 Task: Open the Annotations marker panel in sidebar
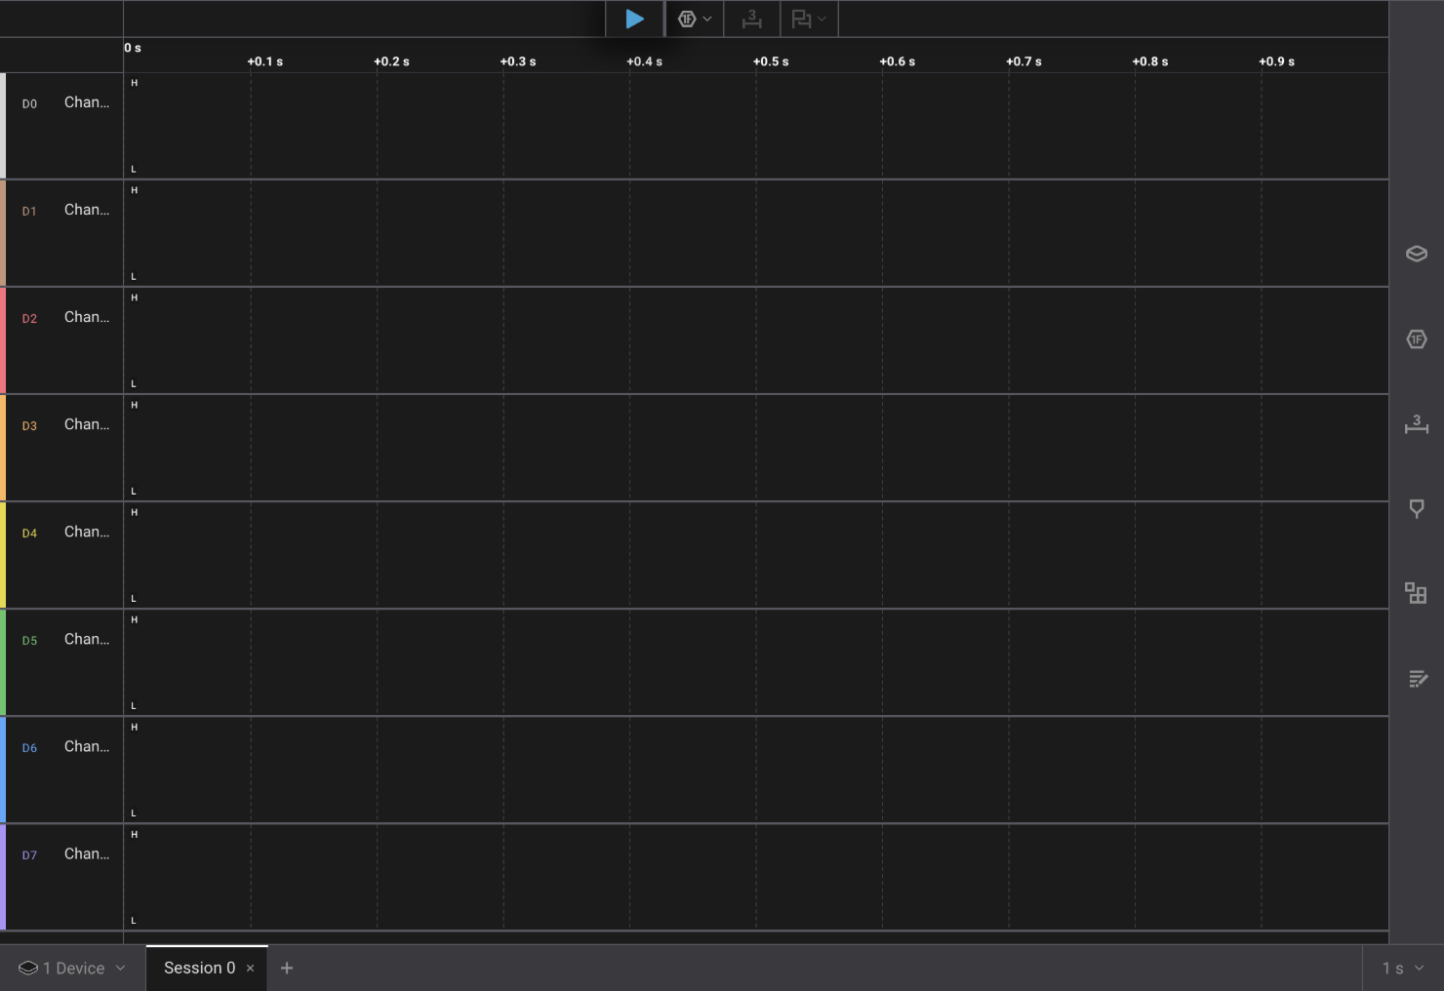(x=1416, y=508)
